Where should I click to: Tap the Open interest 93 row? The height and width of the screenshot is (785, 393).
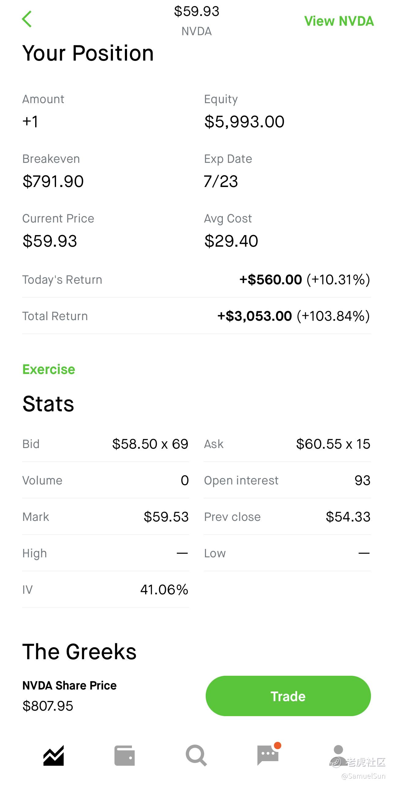(x=287, y=480)
